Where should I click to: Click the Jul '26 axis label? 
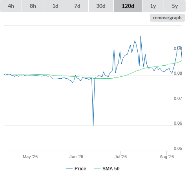[120, 157]
